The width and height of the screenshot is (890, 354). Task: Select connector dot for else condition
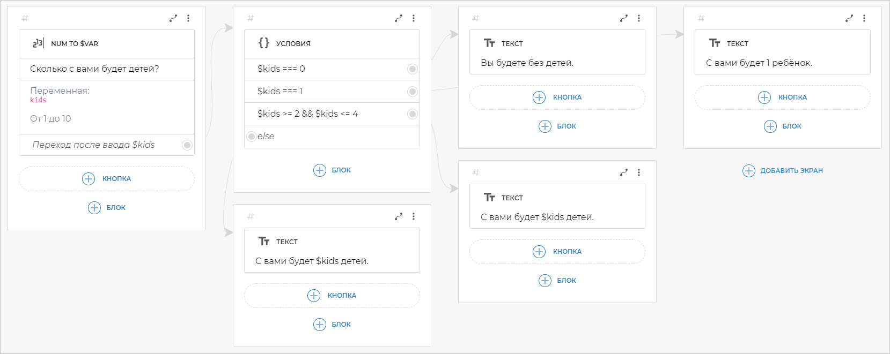(252, 137)
